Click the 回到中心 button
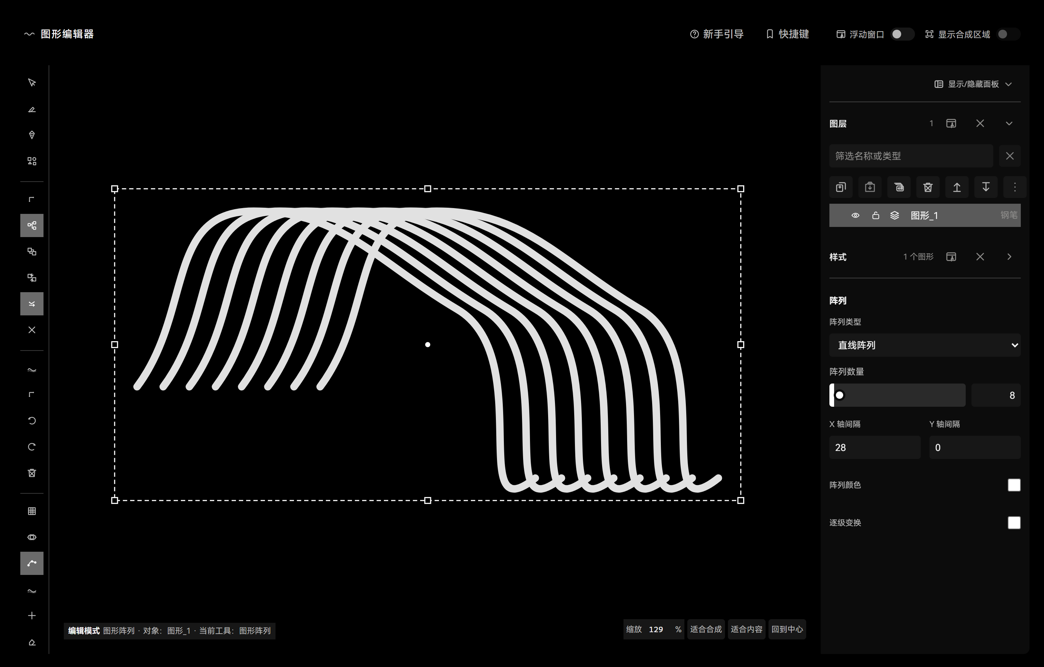This screenshot has height=667, width=1044. pyautogui.click(x=787, y=629)
